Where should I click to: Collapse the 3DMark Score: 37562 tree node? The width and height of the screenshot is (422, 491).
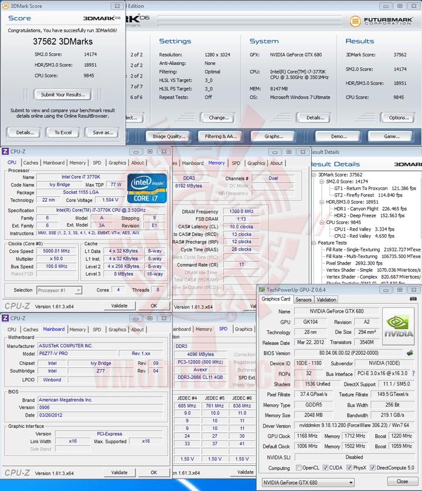pyautogui.click(x=314, y=175)
